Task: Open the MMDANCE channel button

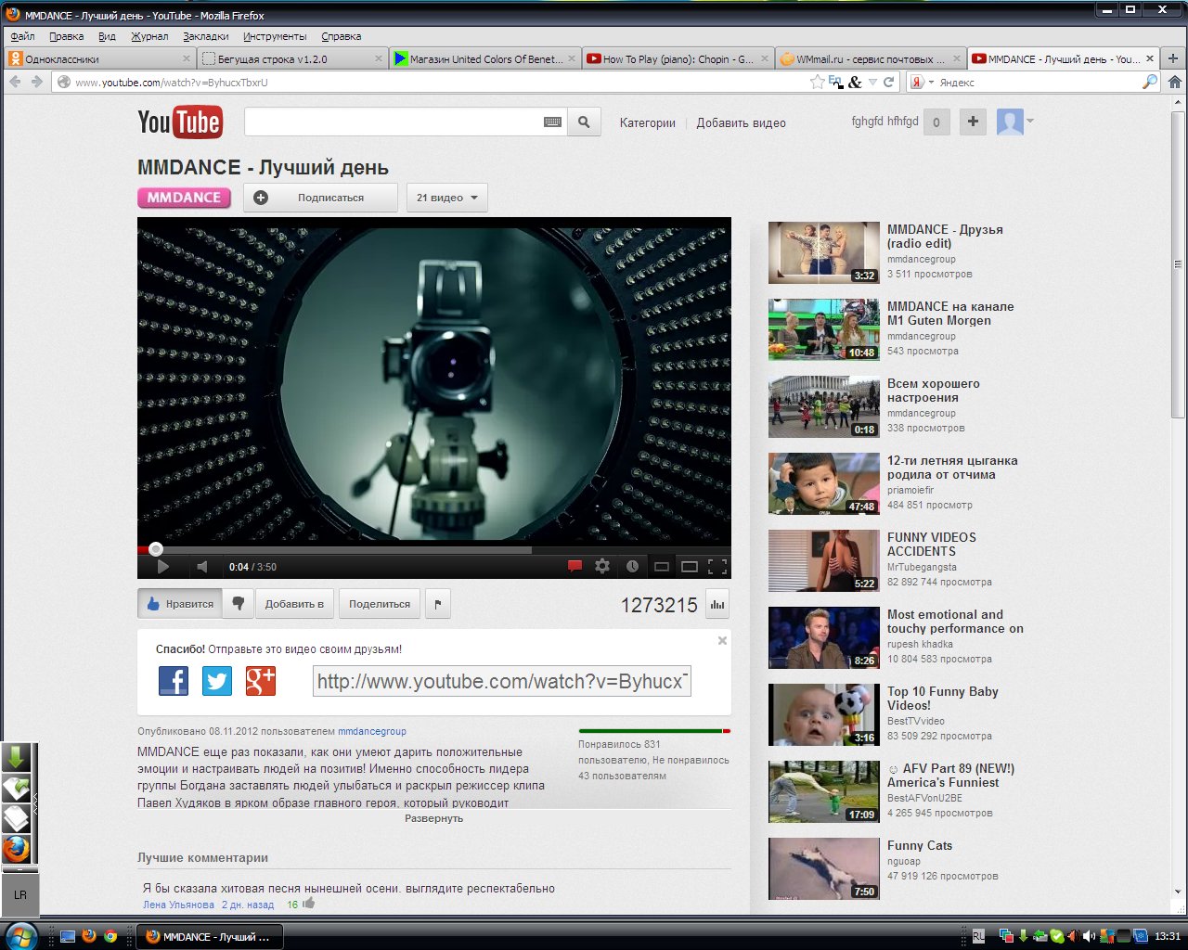Action: coord(184,198)
